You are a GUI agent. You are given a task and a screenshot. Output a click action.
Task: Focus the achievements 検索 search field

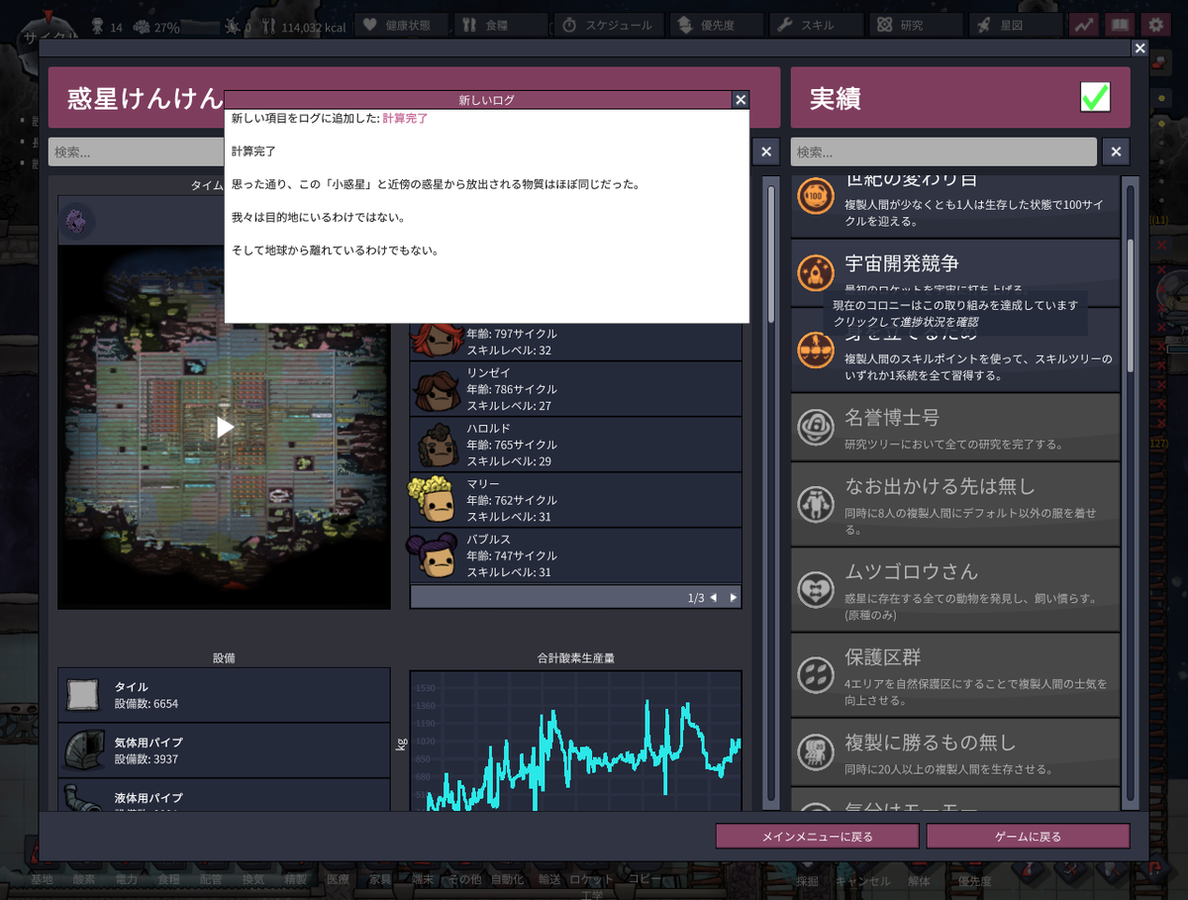point(943,151)
